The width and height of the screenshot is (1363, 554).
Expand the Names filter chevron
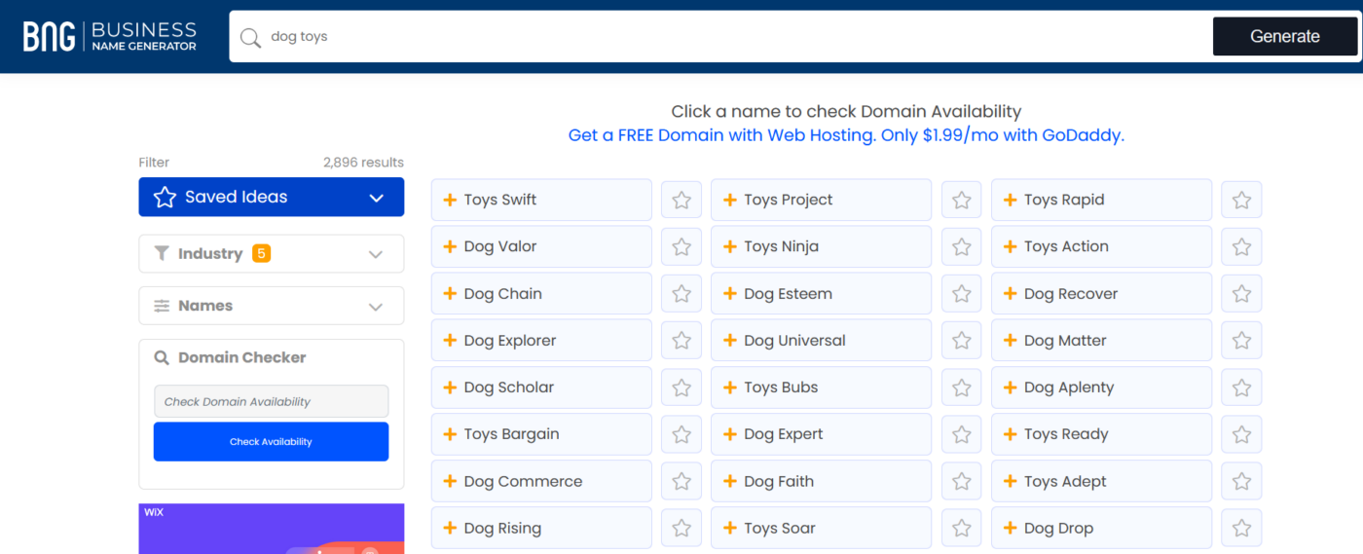click(x=376, y=307)
